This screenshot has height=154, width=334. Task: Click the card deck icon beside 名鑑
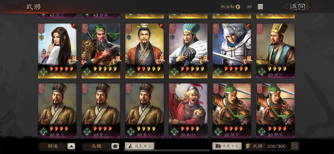coord(115,146)
